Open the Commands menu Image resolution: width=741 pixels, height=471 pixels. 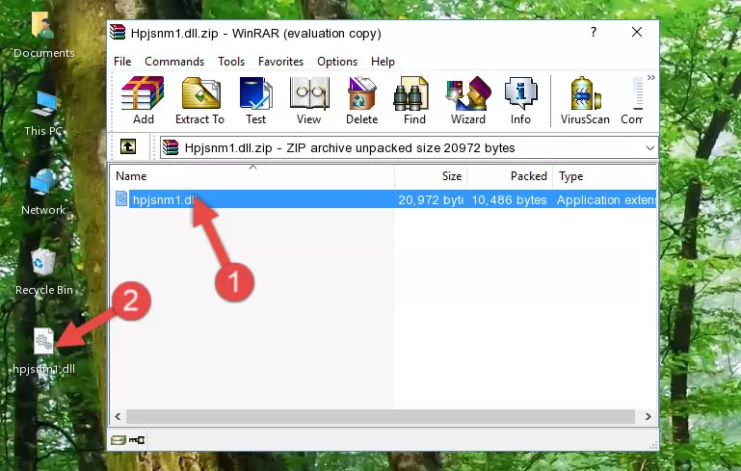(x=174, y=62)
